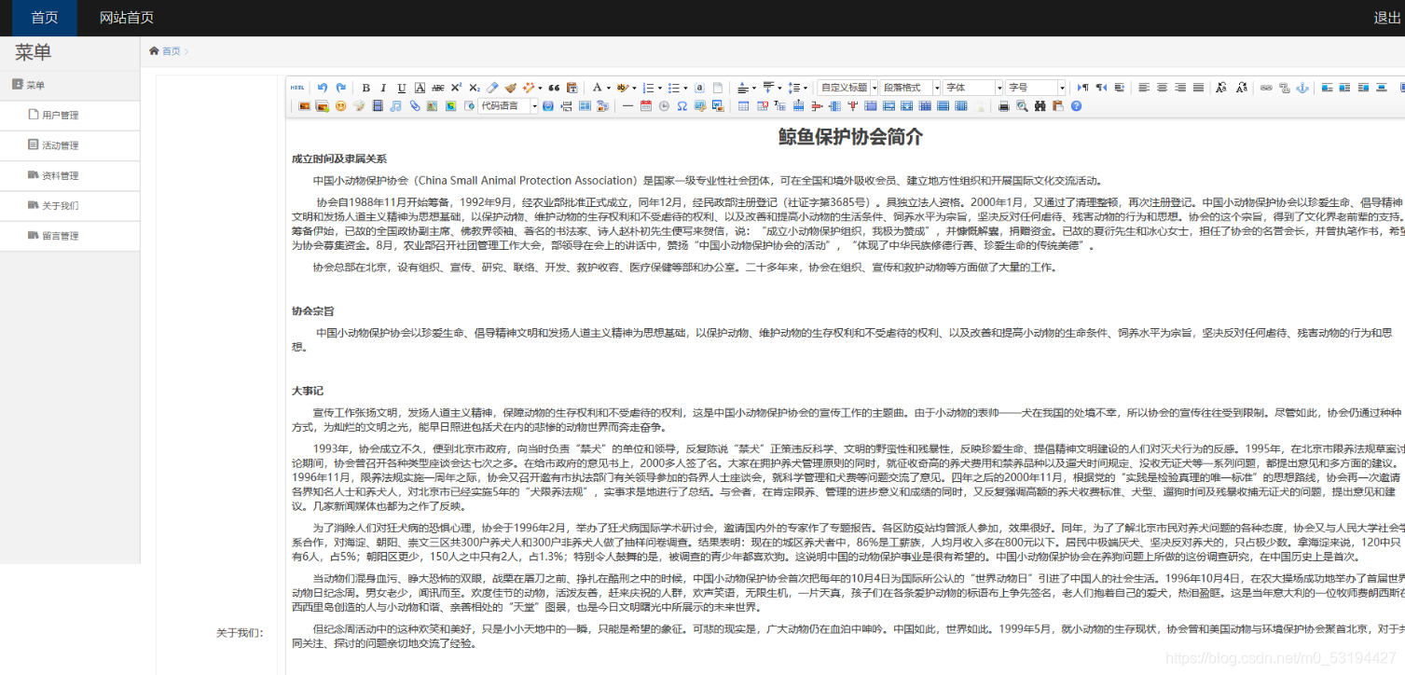Toggle blockquote on selected text
1405x675 pixels.
point(554,88)
